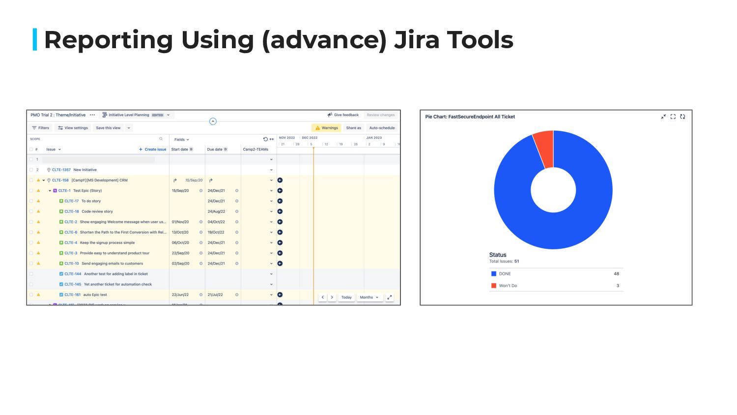
Task: Show the Warnings panel
Action: tap(327, 128)
